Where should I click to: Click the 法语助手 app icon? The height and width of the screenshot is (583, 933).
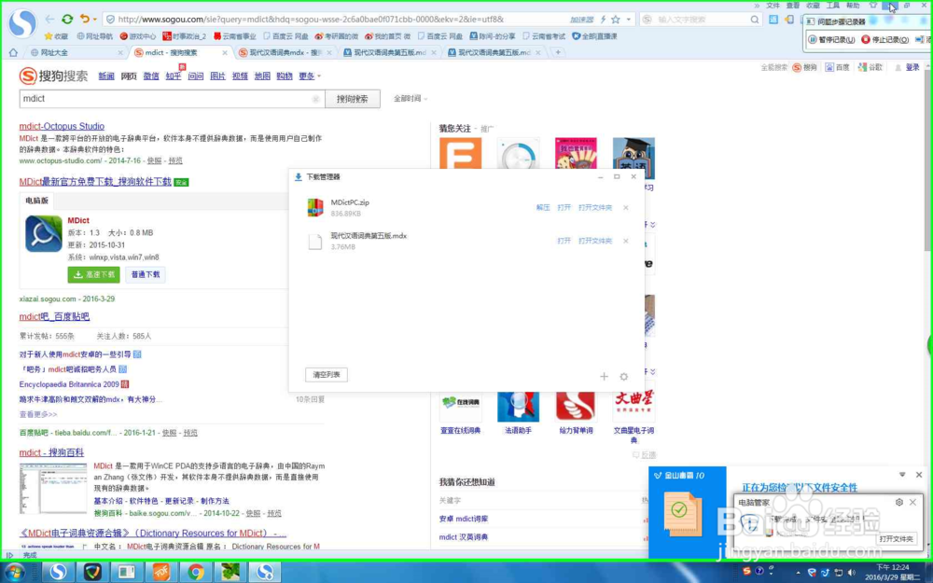point(518,407)
